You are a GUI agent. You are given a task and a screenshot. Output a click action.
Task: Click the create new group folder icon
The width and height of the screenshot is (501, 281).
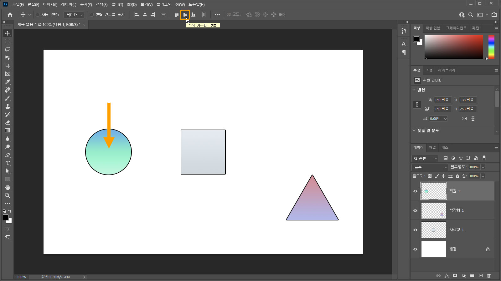472,276
